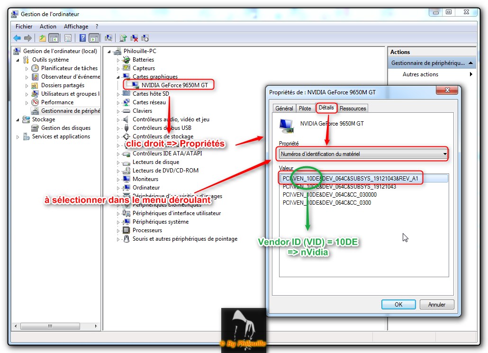Image resolution: width=488 pixels, height=353 pixels.
Task: Click Annuler in the properties dialog
Action: (x=437, y=305)
